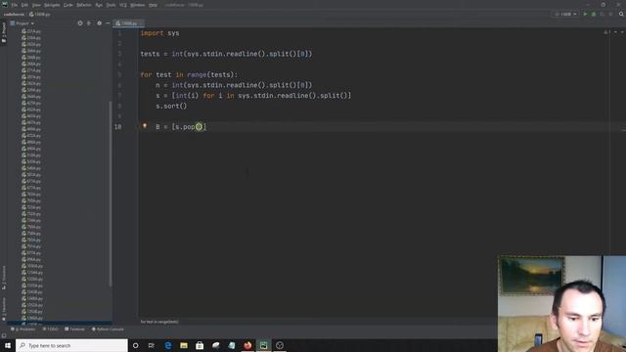The width and height of the screenshot is (626, 352).
Task: Toggle the Favorites side tab
Action: (x=4, y=309)
